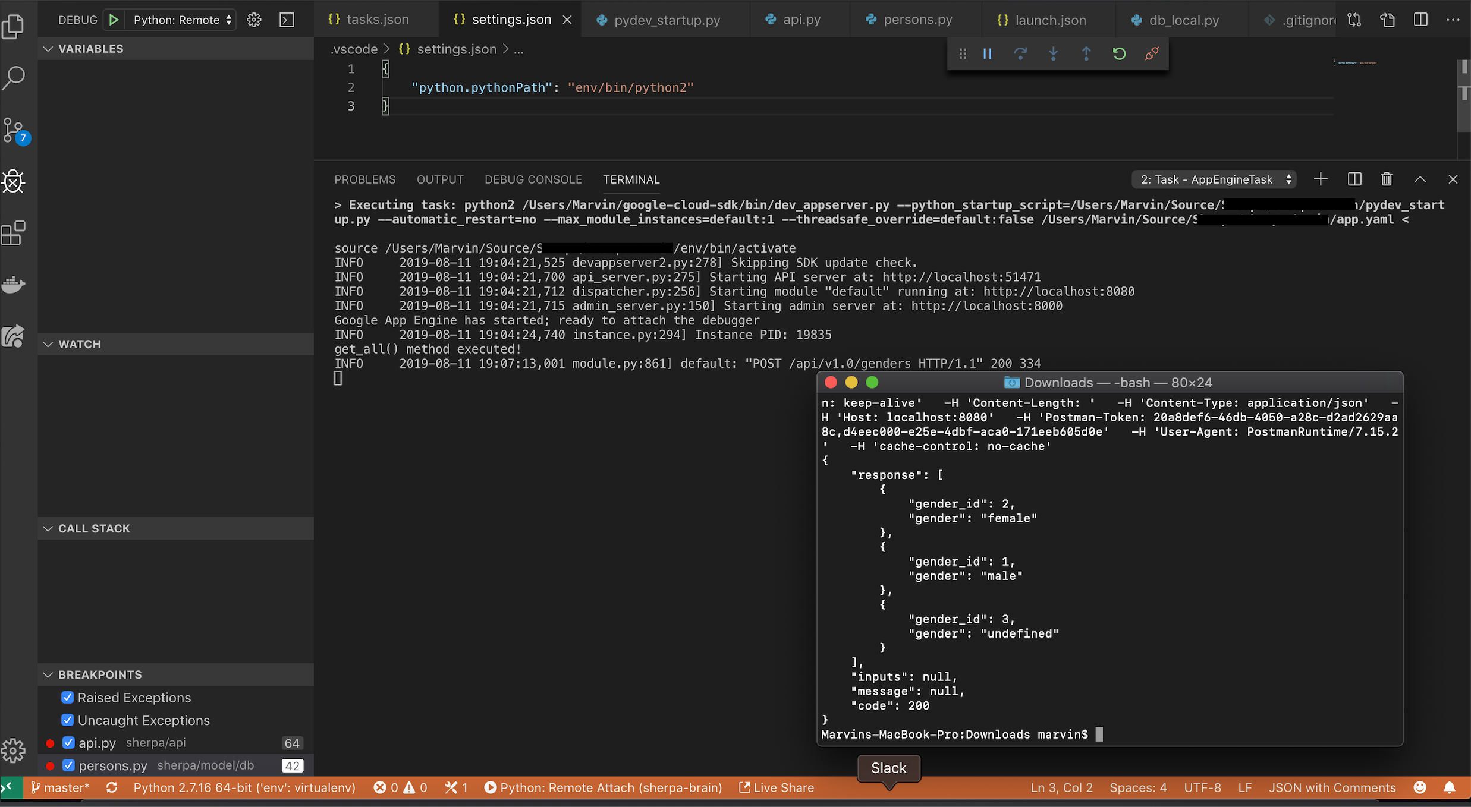
Task: Click Live Share in the status bar
Action: click(x=776, y=787)
